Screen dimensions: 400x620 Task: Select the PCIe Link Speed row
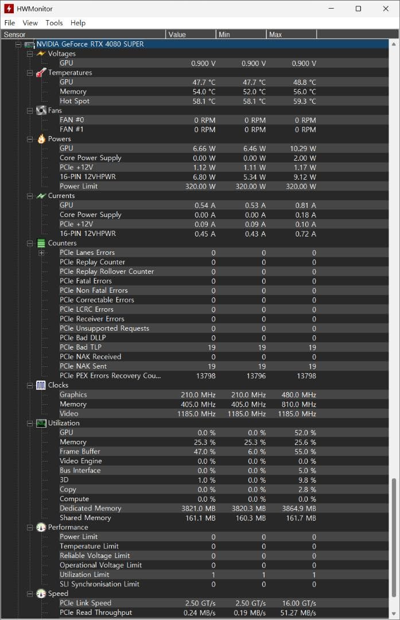click(x=223, y=603)
